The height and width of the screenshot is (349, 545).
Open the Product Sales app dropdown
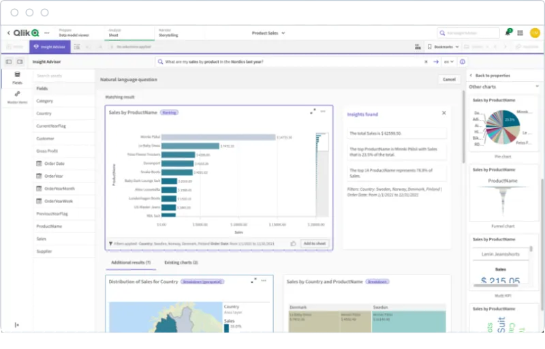pos(268,33)
